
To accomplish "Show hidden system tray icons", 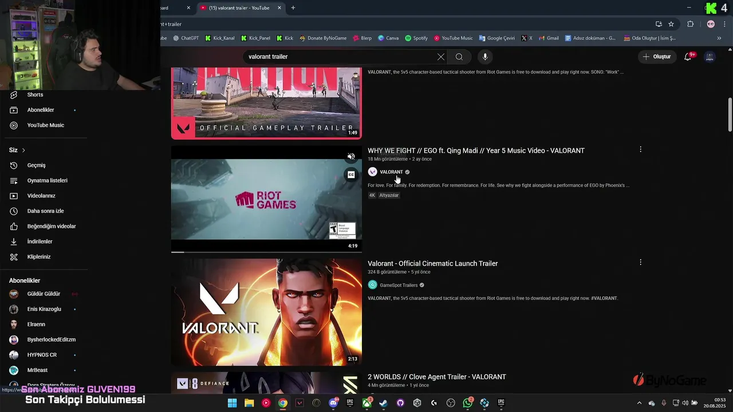I will click(x=639, y=403).
